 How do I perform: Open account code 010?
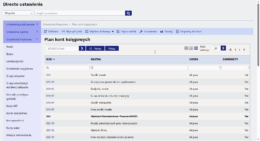tap(48, 75)
